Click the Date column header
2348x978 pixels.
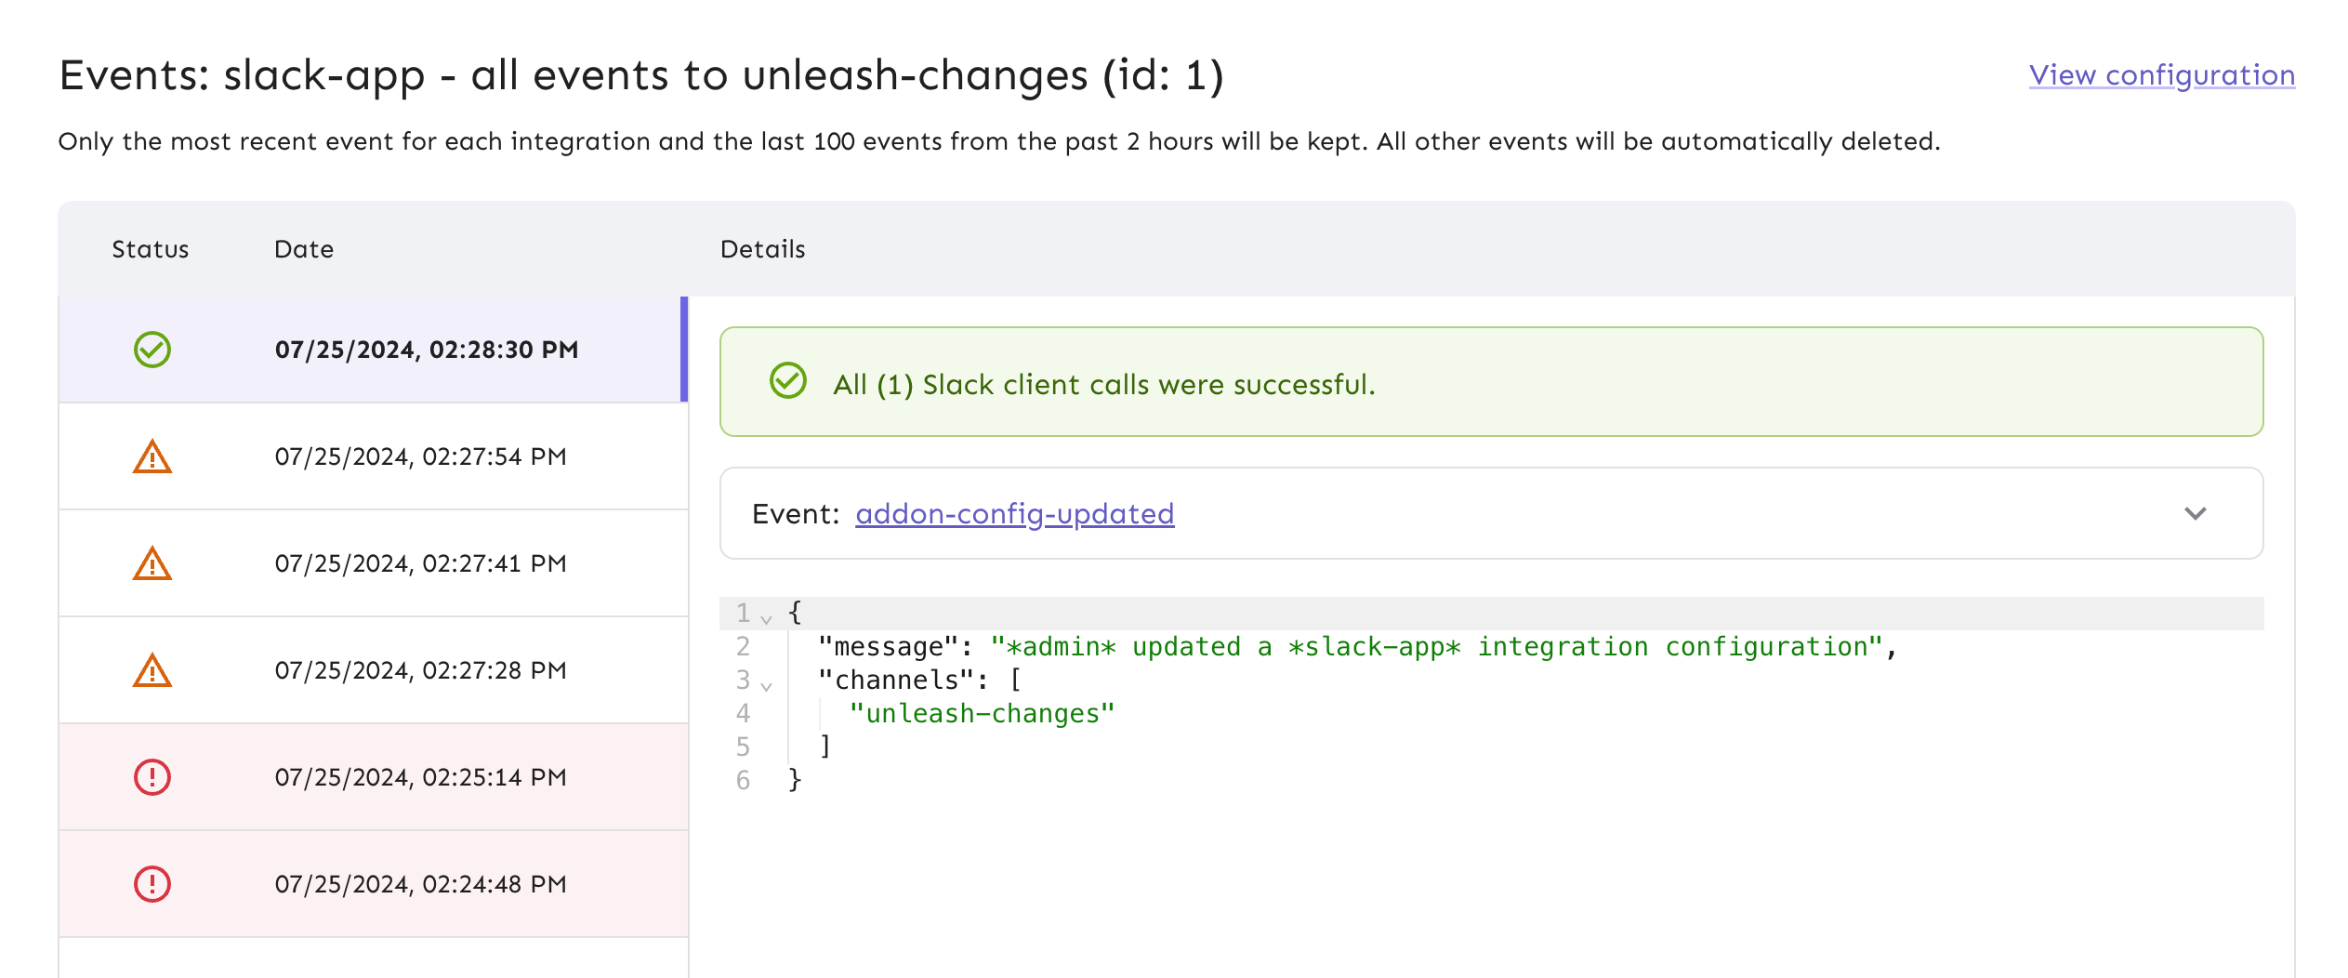coord(304,248)
